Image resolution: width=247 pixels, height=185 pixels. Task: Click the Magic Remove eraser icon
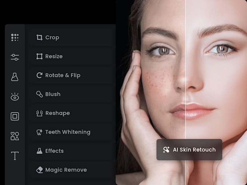[x=39, y=170]
